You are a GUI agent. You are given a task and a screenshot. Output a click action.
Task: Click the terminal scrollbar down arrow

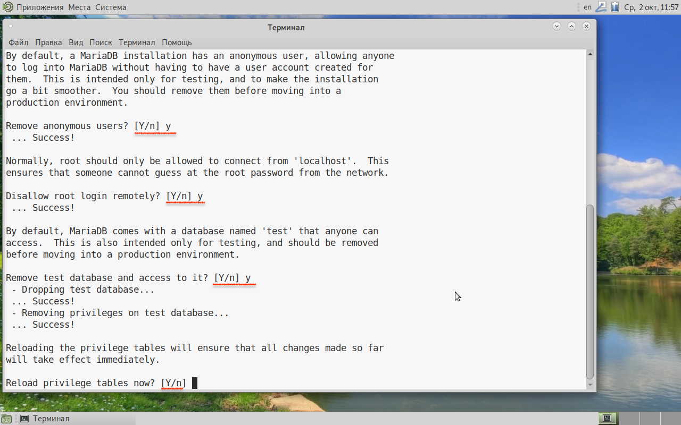point(590,385)
